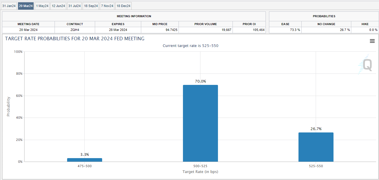Click the HIKE column header
This screenshot has height=180, width=379.
tap(365, 24)
